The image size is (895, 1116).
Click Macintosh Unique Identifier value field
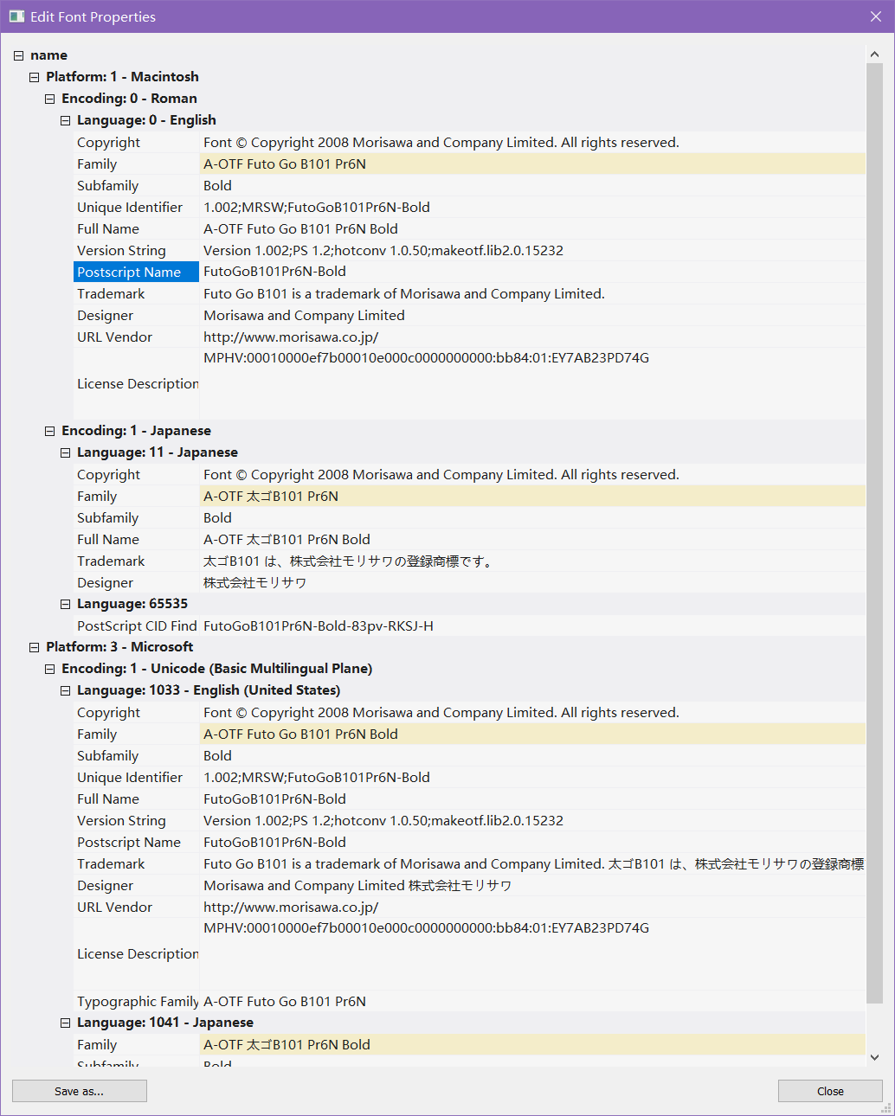click(532, 207)
